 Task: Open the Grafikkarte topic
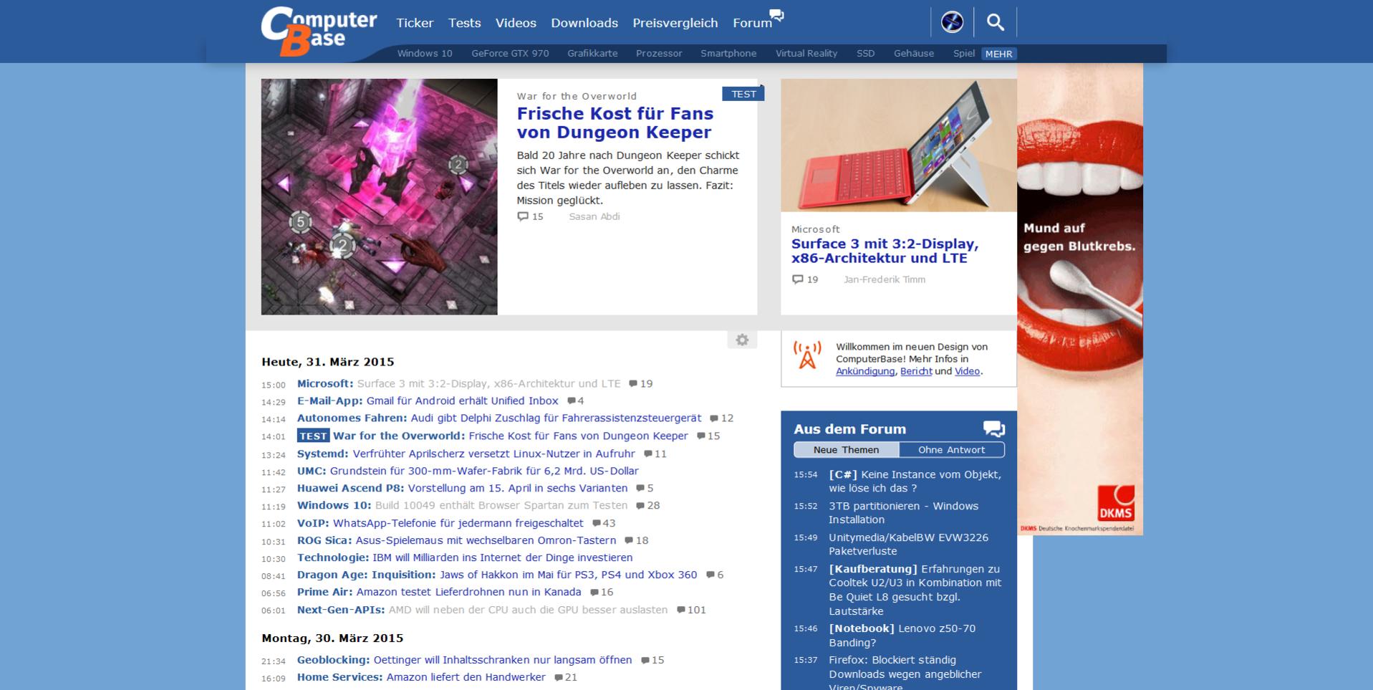(x=592, y=54)
